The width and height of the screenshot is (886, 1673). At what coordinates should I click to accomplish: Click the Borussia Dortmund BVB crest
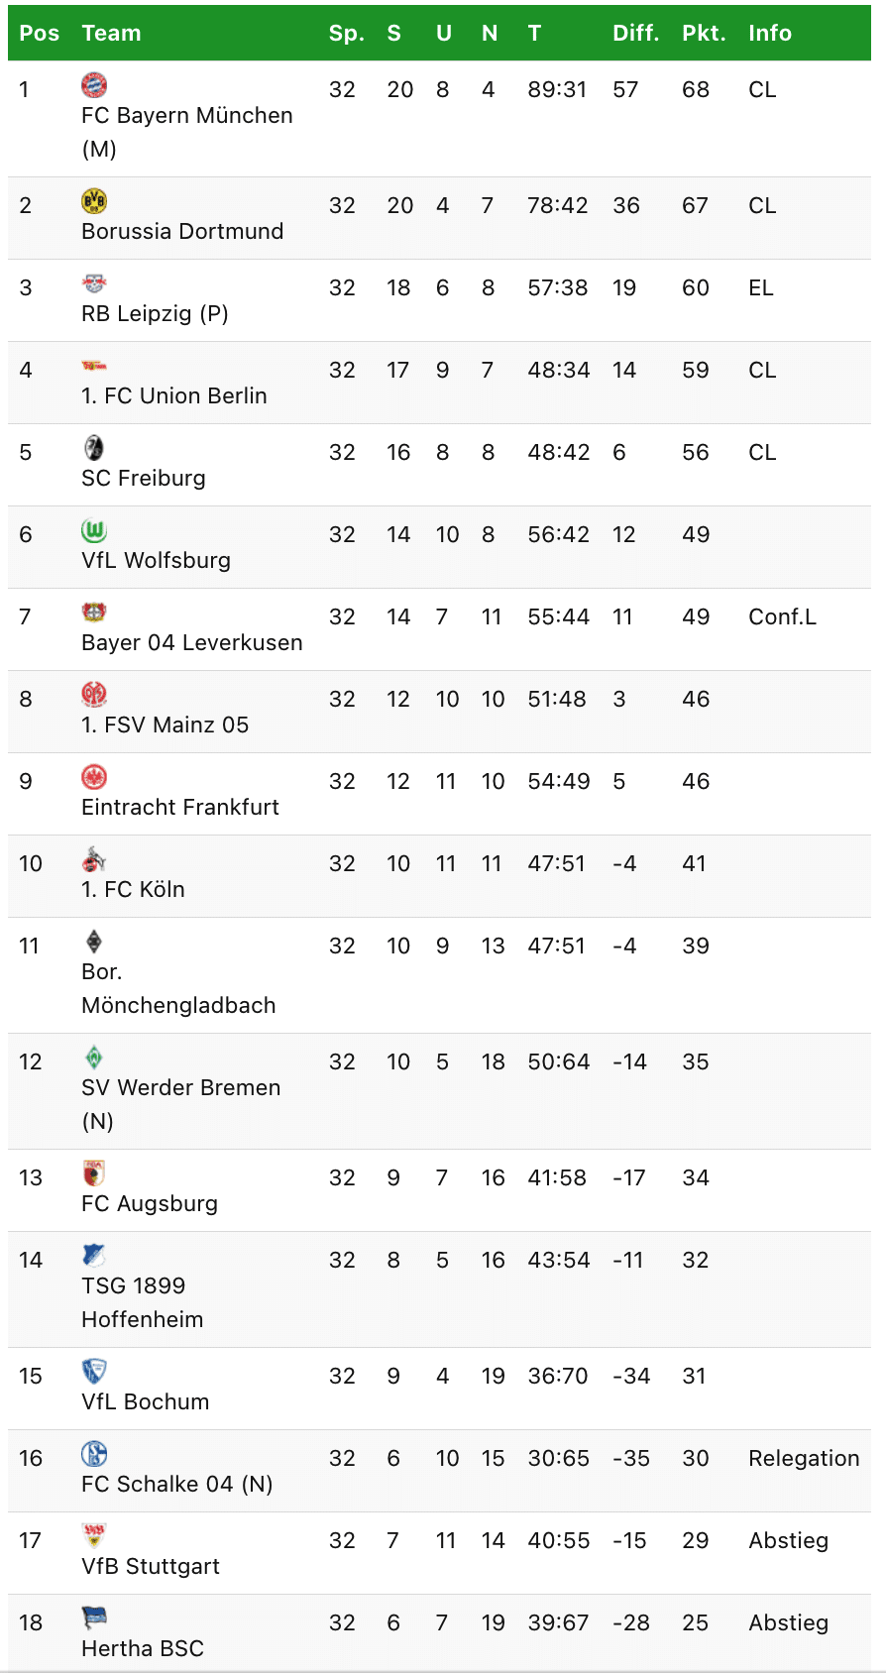click(94, 201)
